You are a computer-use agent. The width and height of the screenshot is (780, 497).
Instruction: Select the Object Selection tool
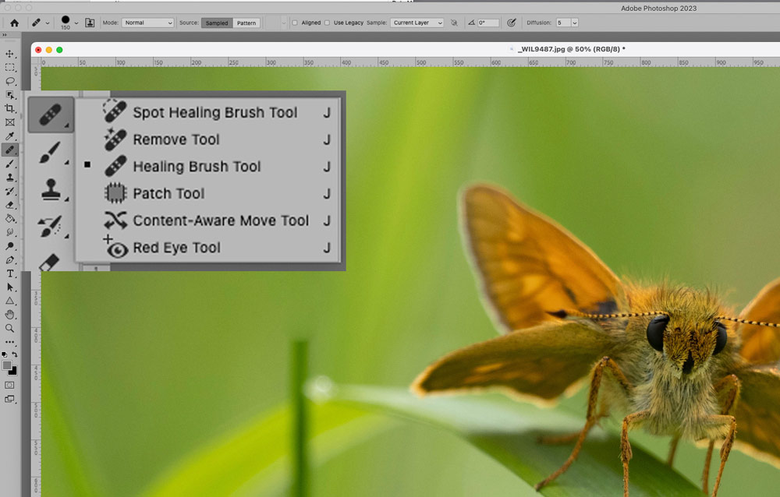(9, 95)
